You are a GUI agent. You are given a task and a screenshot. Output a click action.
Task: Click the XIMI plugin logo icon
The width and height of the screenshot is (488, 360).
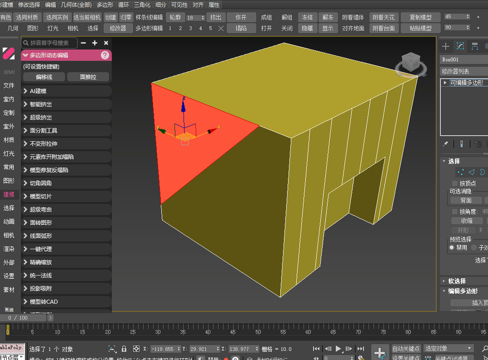pyautogui.click(x=9, y=53)
